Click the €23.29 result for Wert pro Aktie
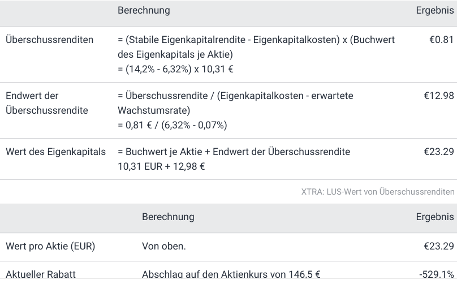 point(439,246)
